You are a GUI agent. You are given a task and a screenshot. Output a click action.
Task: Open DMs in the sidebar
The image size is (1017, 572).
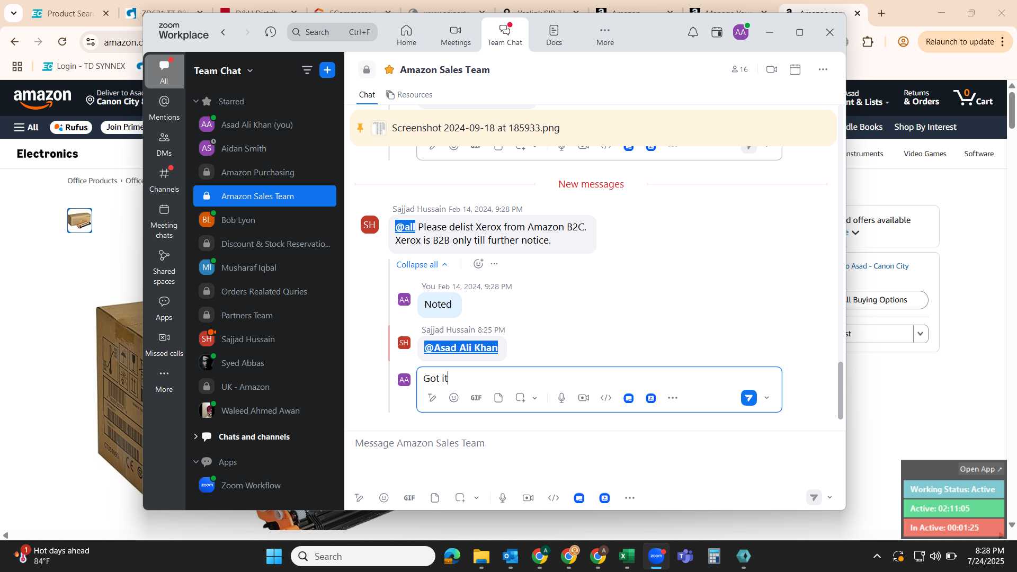click(164, 144)
